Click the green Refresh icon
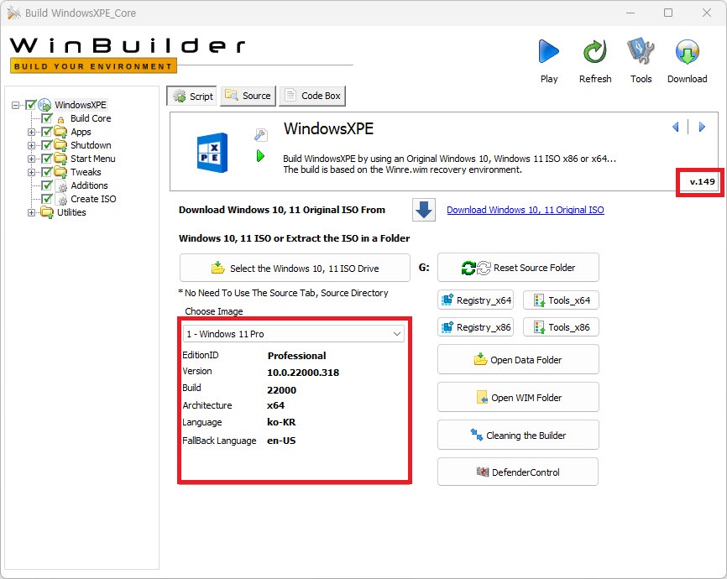This screenshot has width=727, height=579. pyautogui.click(x=595, y=51)
